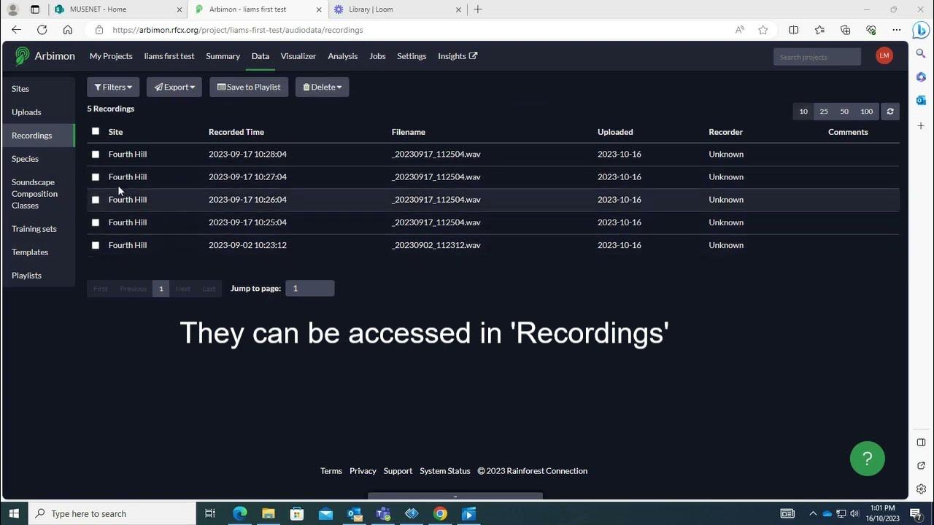Open Microsoft Edge from the taskbar
The height and width of the screenshot is (525, 934).
click(240, 513)
